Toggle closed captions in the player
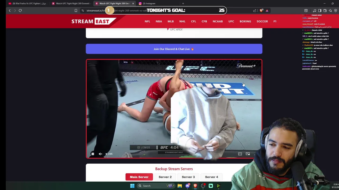The height and width of the screenshot is (190, 339). pos(240,154)
